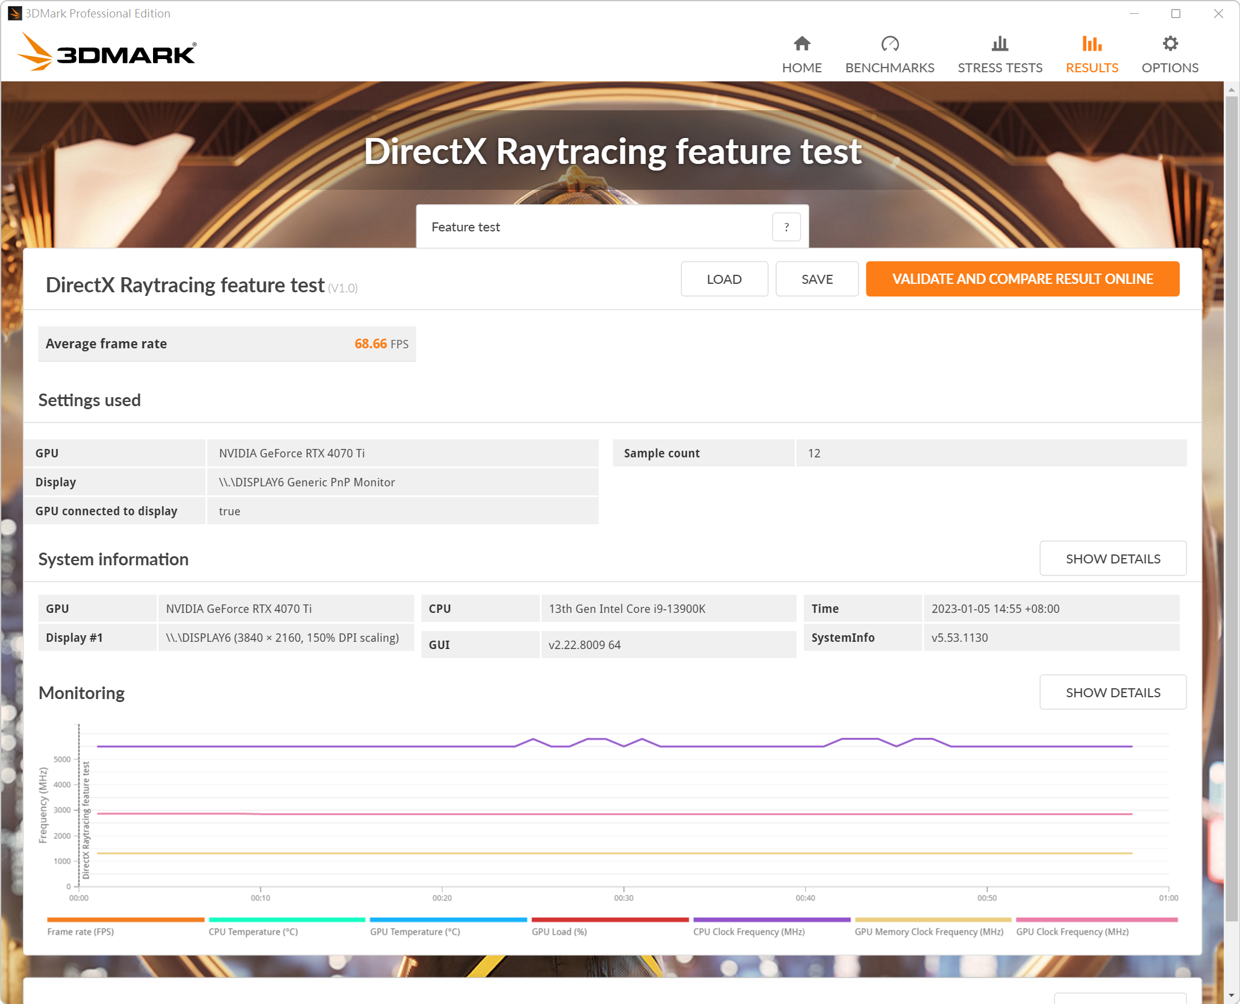Open Benchmarks via the gauge icon

click(x=889, y=44)
